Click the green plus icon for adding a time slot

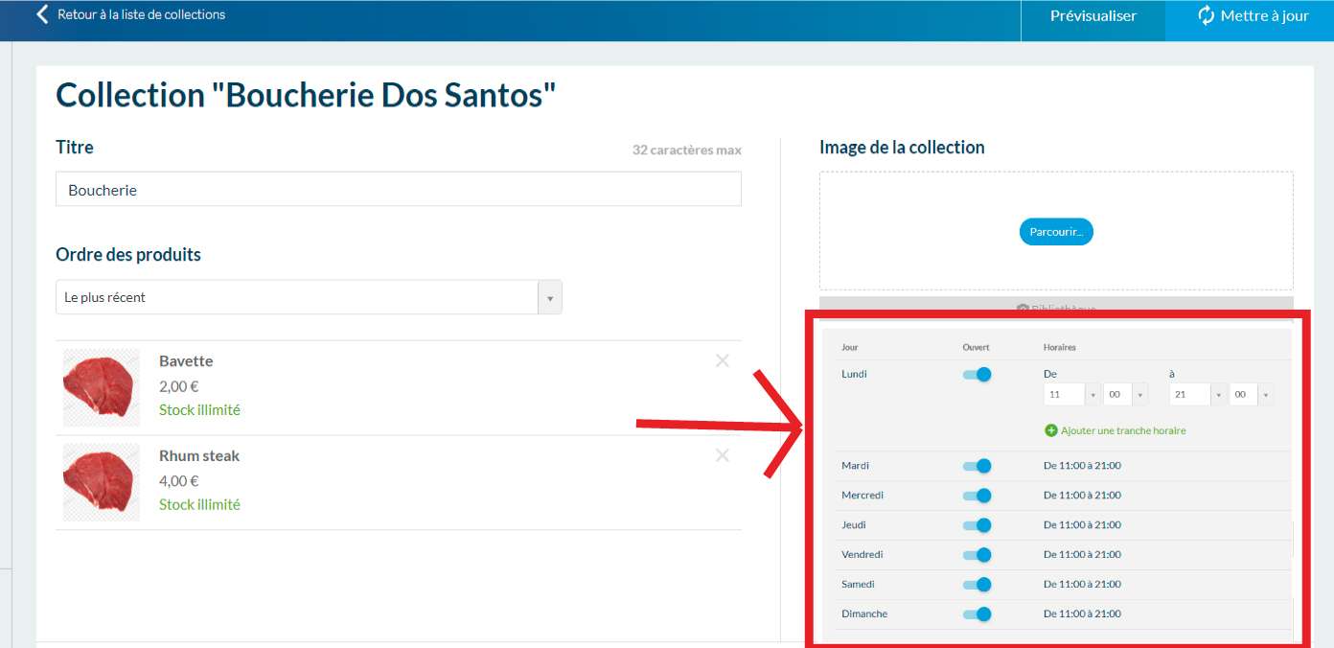(x=1051, y=430)
